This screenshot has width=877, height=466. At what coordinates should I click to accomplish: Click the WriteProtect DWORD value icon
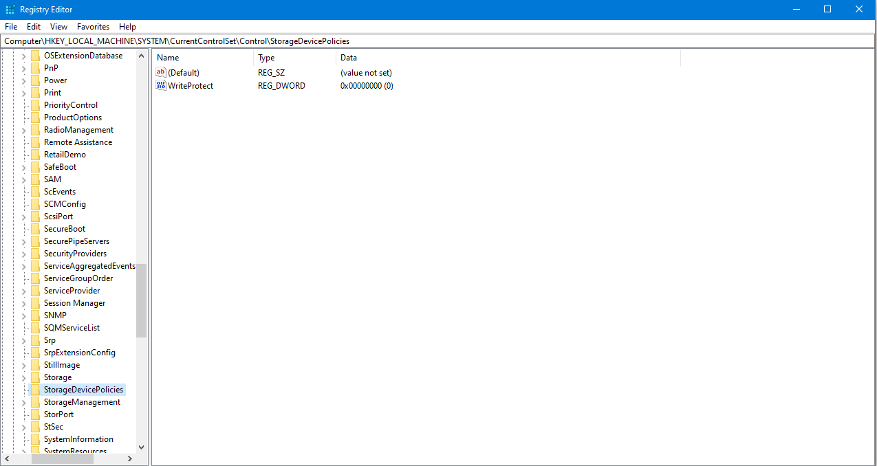[162, 85]
